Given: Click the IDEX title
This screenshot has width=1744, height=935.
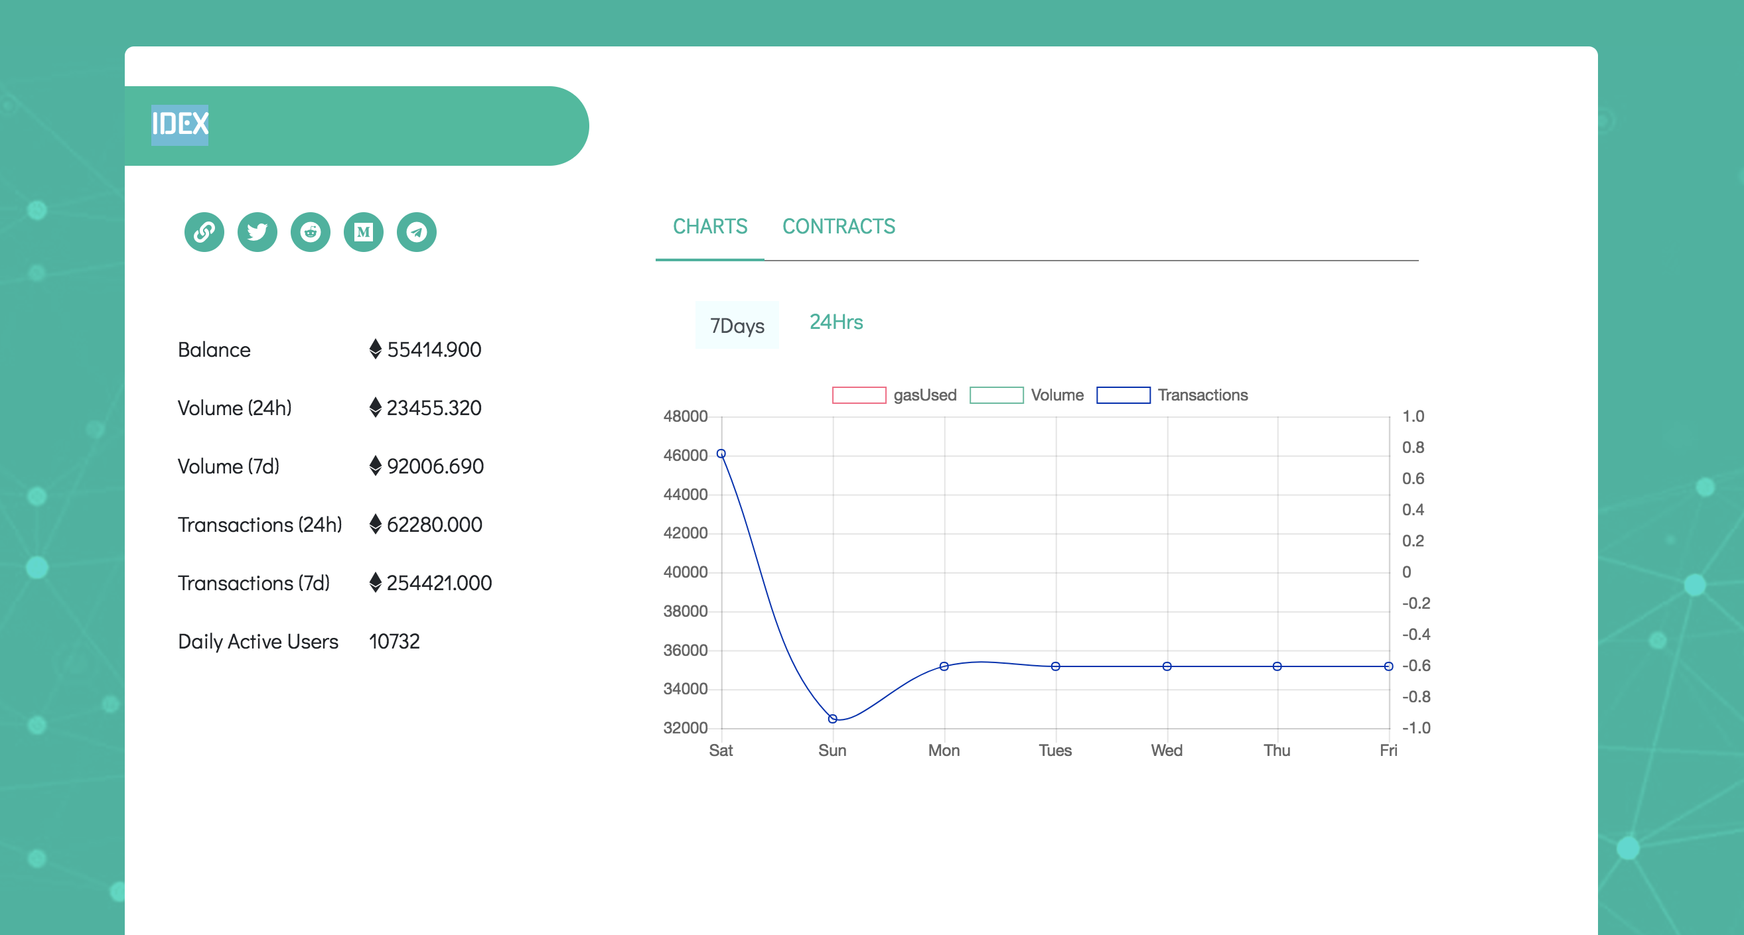Looking at the screenshot, I should pos(179,125).
